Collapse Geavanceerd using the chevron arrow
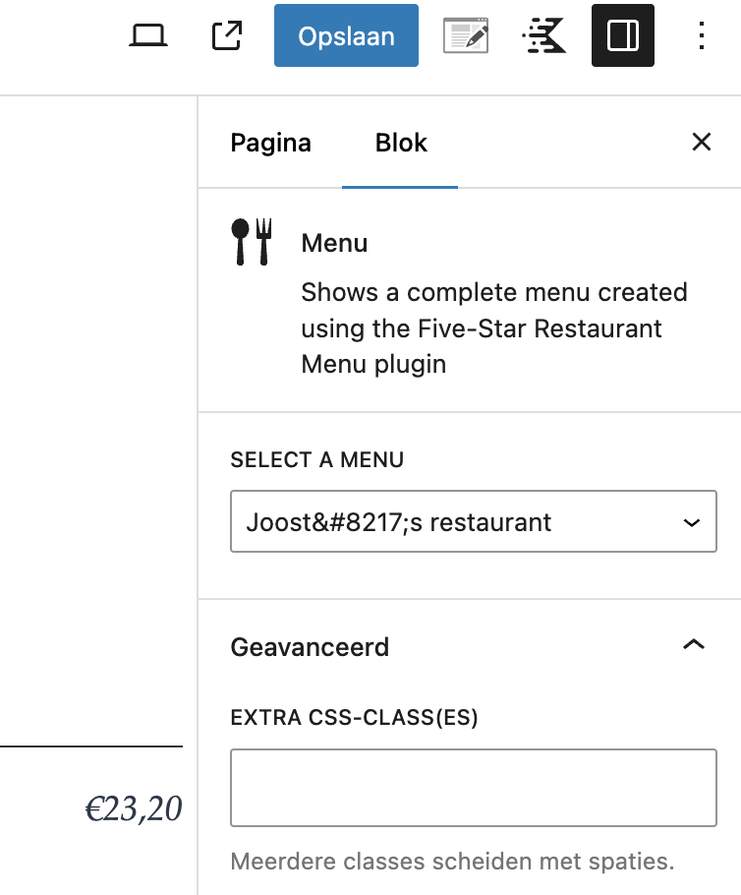Image resolution: width=741 pixels, height=895 pixels. pyautogui.click(x=694, y=646)
